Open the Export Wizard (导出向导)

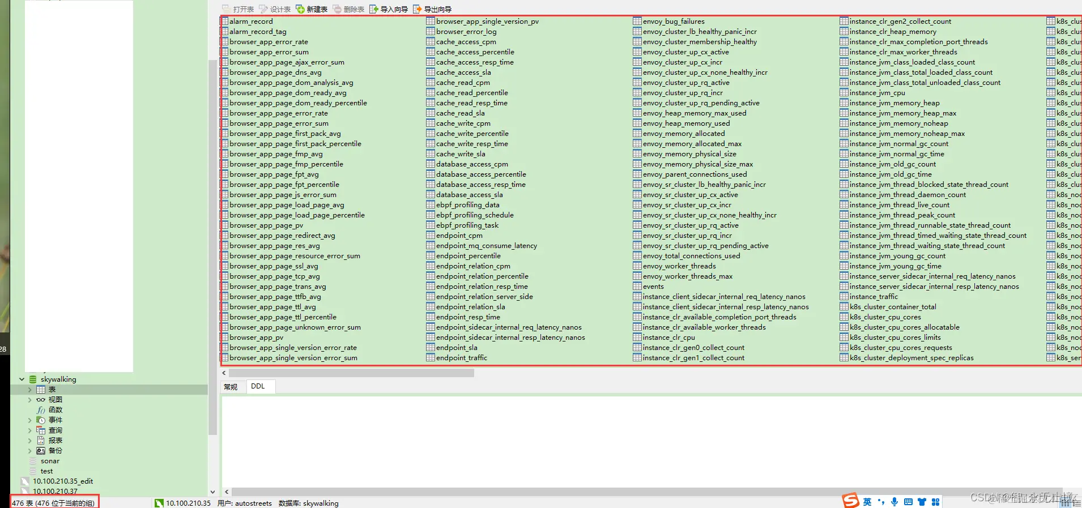coord(432,9)
